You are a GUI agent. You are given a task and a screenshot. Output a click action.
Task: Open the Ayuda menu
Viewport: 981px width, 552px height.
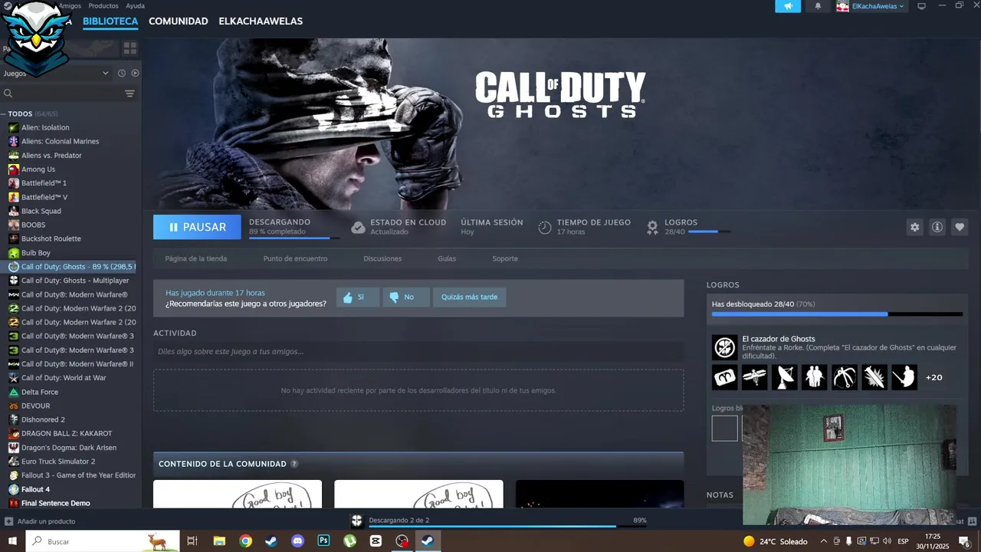point(135,6)
